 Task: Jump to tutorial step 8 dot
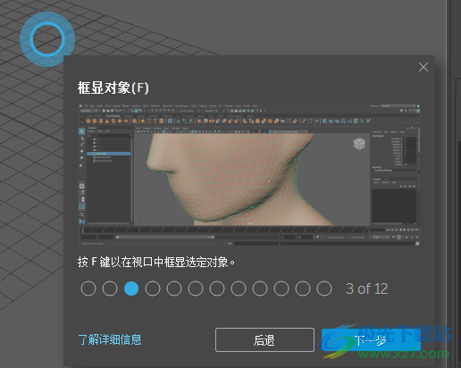pyautogui.click(x=239, y=289)
